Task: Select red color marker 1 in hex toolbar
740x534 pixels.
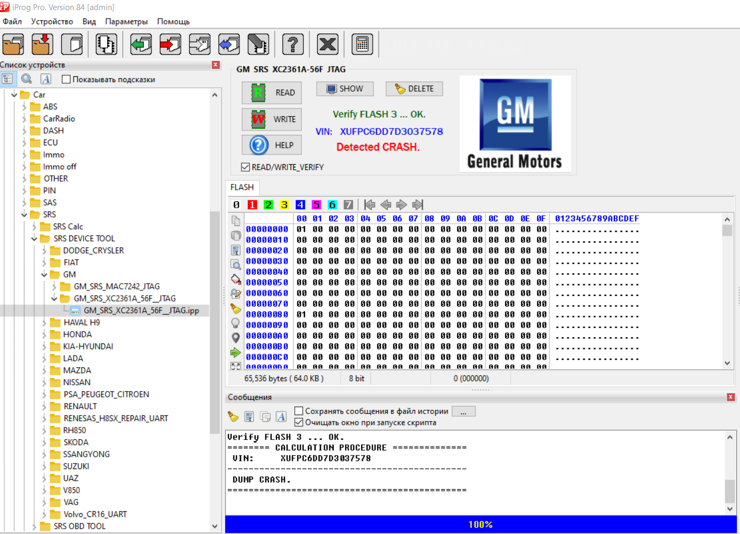Action: 252,205
